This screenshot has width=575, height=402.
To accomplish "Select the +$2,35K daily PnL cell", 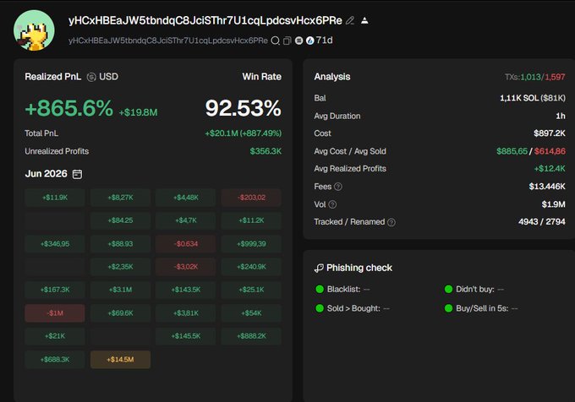I will click(120, 267).
